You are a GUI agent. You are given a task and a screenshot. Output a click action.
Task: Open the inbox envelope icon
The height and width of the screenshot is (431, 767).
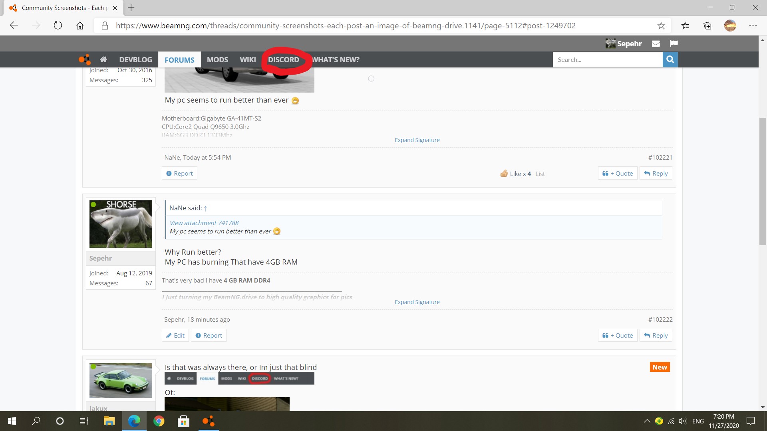coord(656,44)
